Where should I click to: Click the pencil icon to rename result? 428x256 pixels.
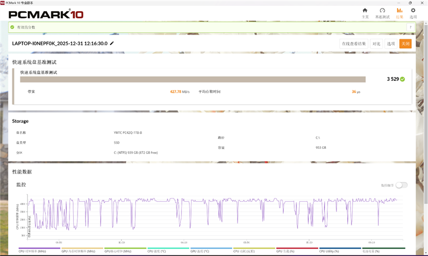pos(112,43)
